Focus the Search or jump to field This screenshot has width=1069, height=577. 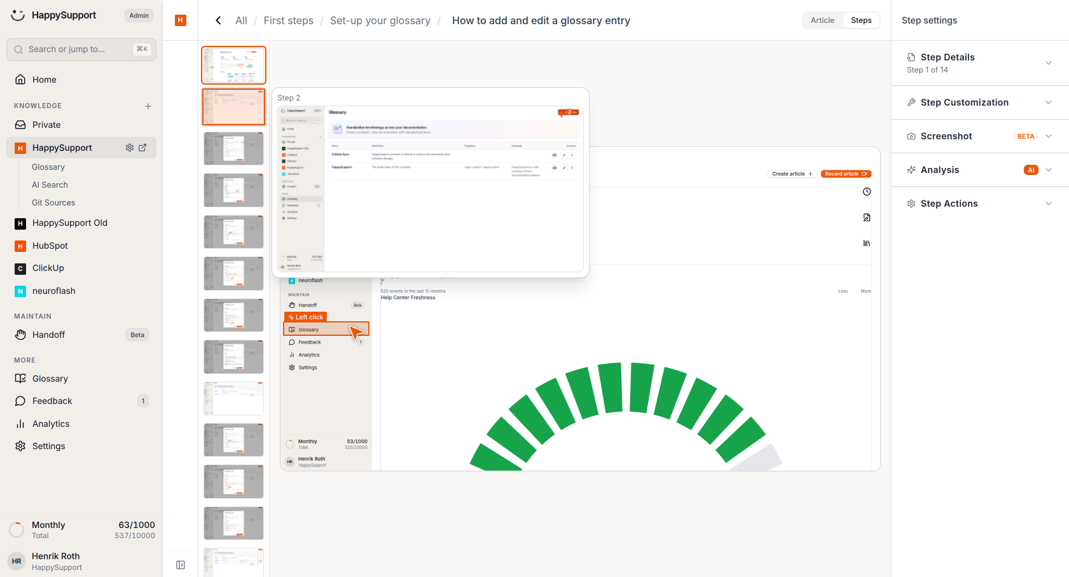(81, 49)
